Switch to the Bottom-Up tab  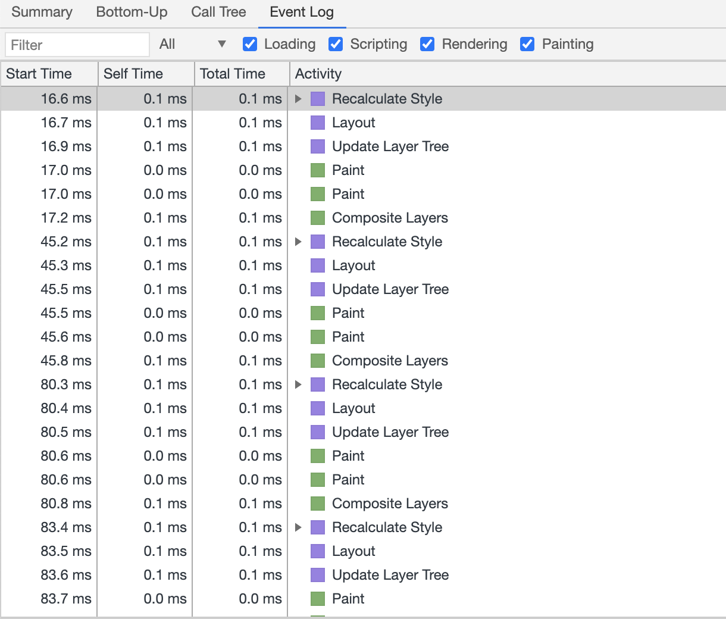point(131,12)
